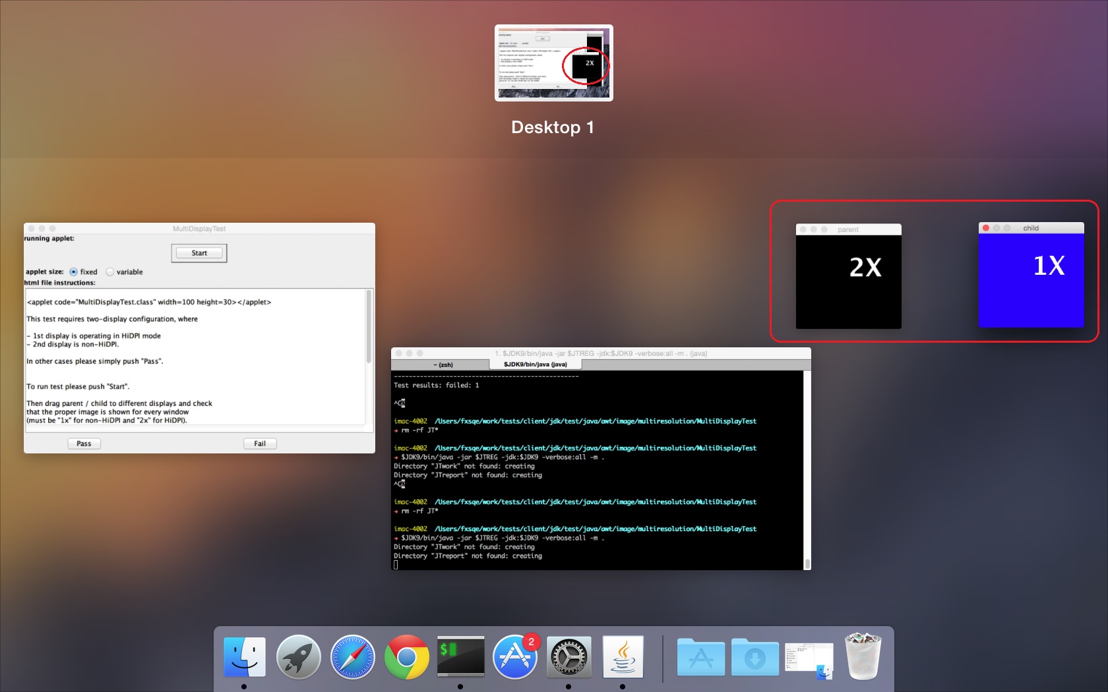Select the variable applet size option
The image size is (1108, 692).
tap(110, 272)
